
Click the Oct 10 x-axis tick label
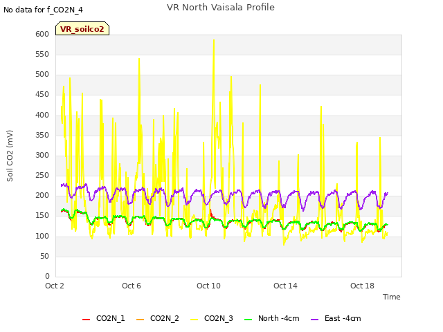(x=208, y=286)
